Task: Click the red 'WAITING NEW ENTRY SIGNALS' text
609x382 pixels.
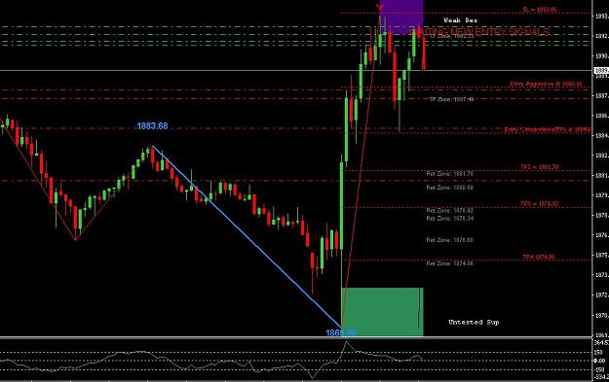Action: (480, 32)
